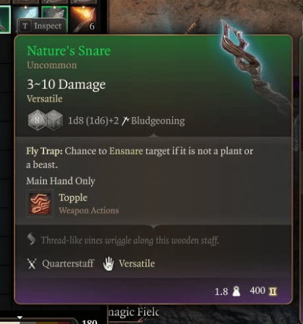Click the Inspect button
This screenshot has height=324, width=303.
(x=42, y=26)
